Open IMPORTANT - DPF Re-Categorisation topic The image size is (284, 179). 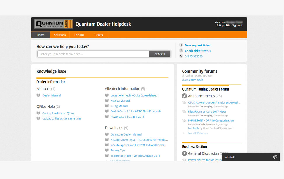click(211, 120)
